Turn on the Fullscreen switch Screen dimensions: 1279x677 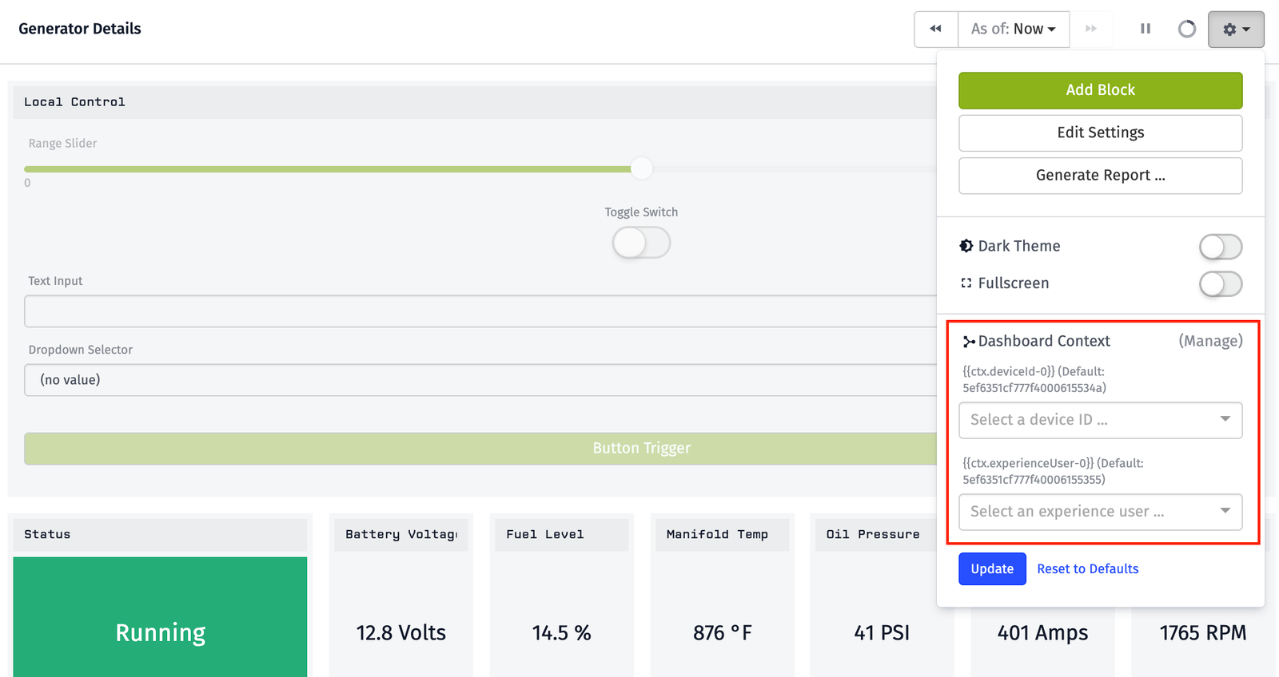click(x=1221, y=283)
